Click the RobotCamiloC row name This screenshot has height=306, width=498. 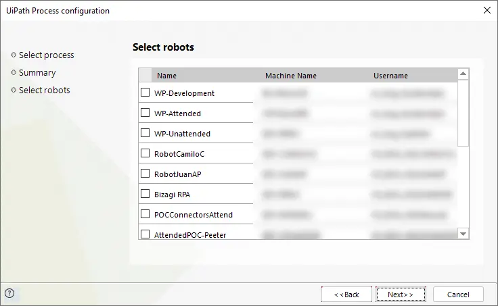(179, 154)
